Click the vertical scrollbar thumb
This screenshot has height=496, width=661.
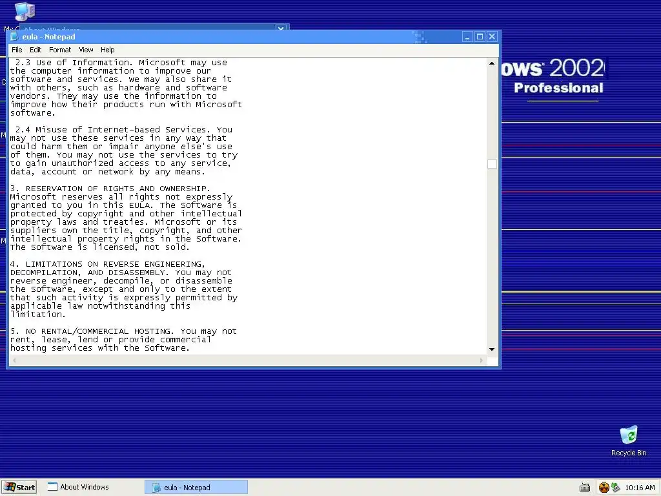pos(492,164)
